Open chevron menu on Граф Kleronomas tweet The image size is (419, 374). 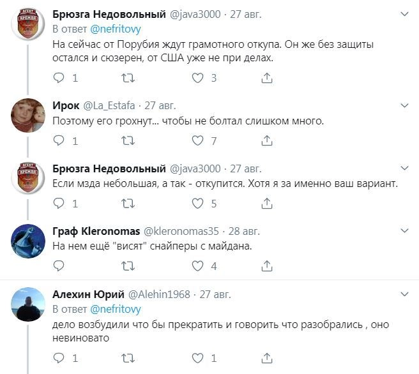point(404,230)
